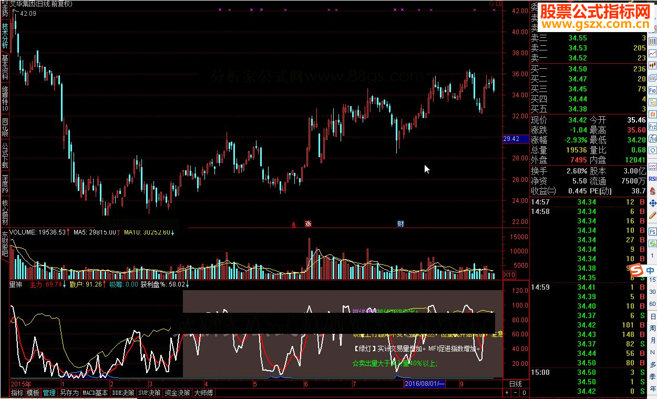
Task: Switch to DDE决策 template
Action: (x=124, y=393)
